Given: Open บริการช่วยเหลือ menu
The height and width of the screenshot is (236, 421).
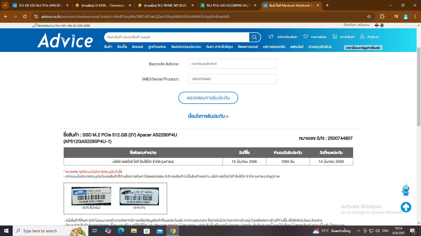Looking at the screenshot, I should pyautogui.click(x=274, y=47).
